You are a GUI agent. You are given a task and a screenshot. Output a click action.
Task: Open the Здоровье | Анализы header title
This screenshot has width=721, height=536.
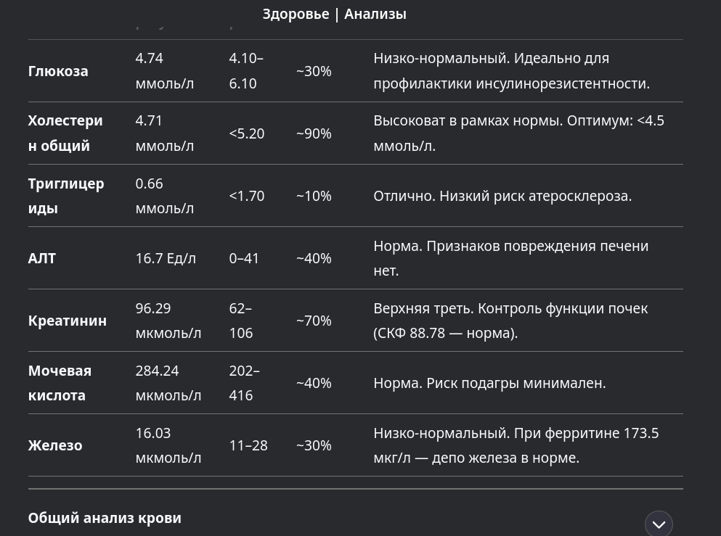[x=334, y=15]
